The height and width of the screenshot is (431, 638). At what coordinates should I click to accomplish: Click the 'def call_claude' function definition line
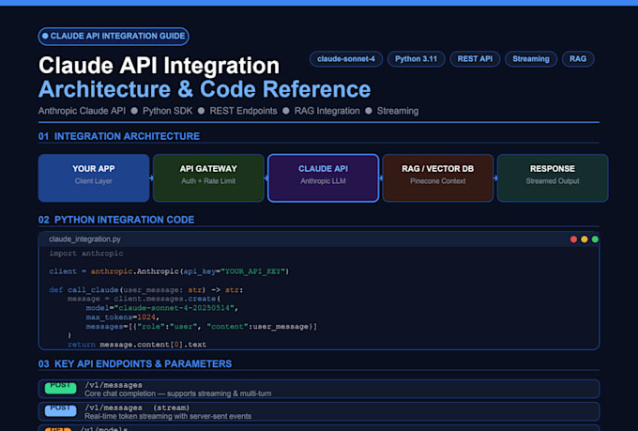click(146, 290)
